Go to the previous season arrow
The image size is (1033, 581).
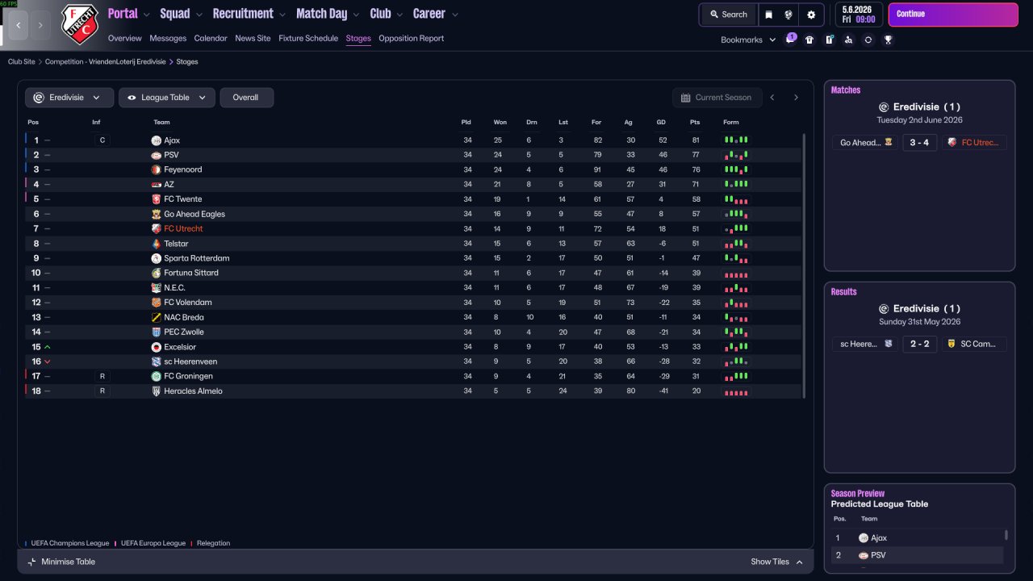tap(772, 98)
